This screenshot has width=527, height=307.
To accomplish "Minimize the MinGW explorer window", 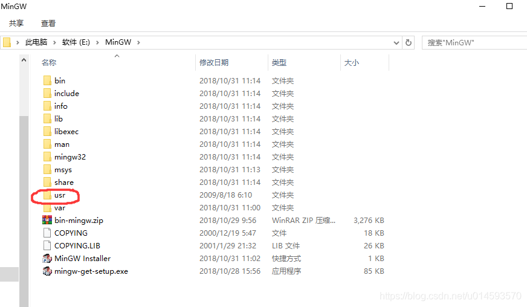I will 482,6.
